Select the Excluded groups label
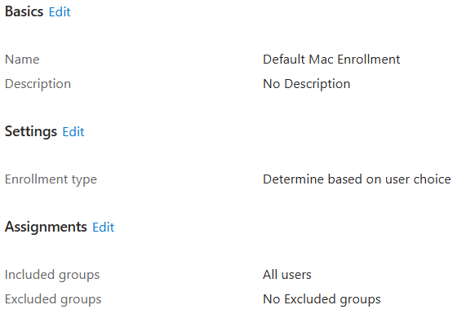466x327 pixels. click(53, 299)
